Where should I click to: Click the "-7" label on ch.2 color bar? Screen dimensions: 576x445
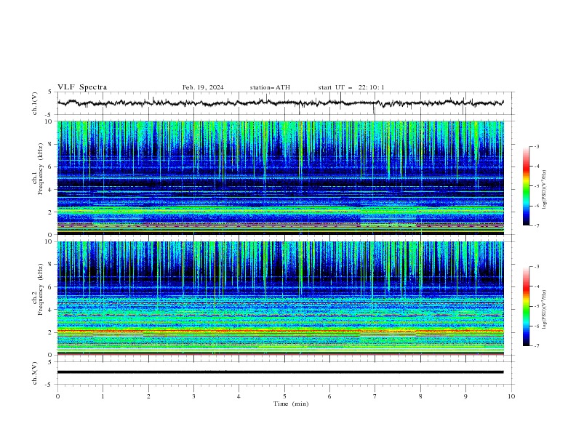pyautogui.click(x=536, y=346)
